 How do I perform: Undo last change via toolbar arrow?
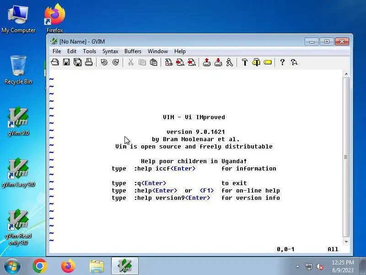104,62
